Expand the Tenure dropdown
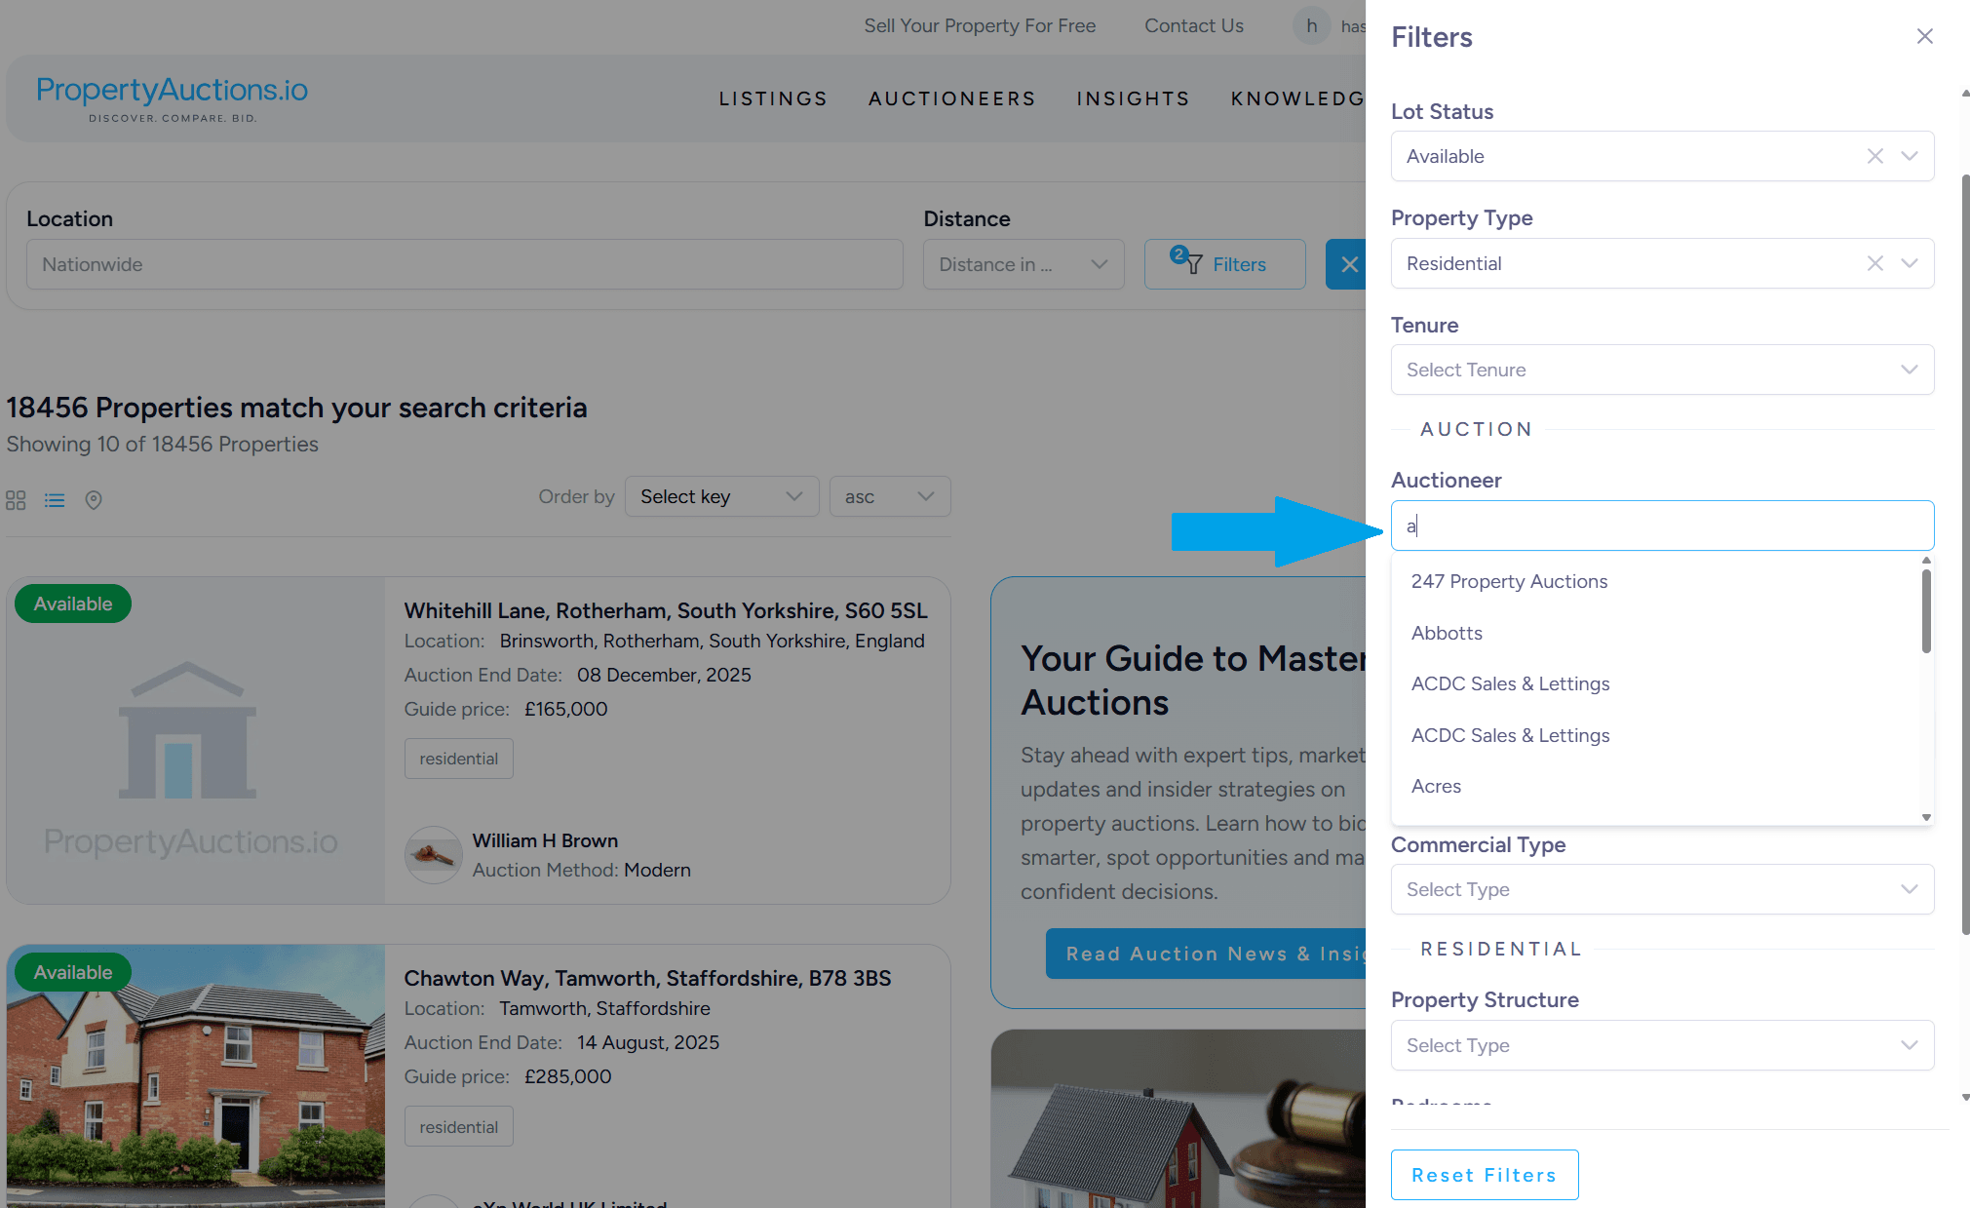Screen dimensions: 1970x1208 [x=1662, y=370]
